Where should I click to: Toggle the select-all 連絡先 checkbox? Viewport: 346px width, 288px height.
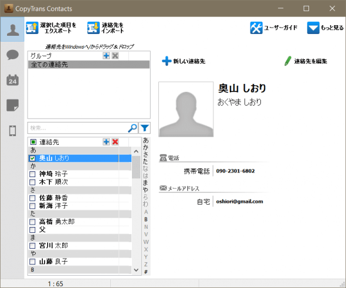click(x=33, y=142)
